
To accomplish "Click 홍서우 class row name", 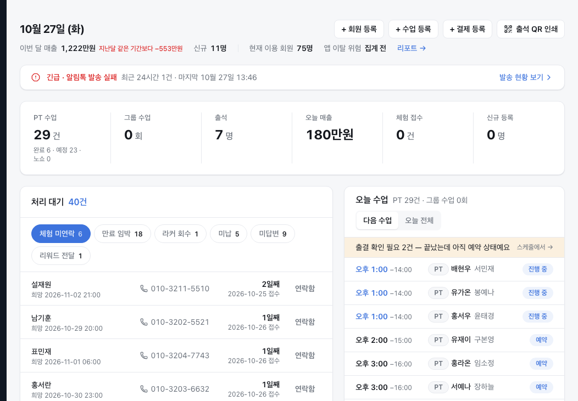I will (x=461, y=316).
